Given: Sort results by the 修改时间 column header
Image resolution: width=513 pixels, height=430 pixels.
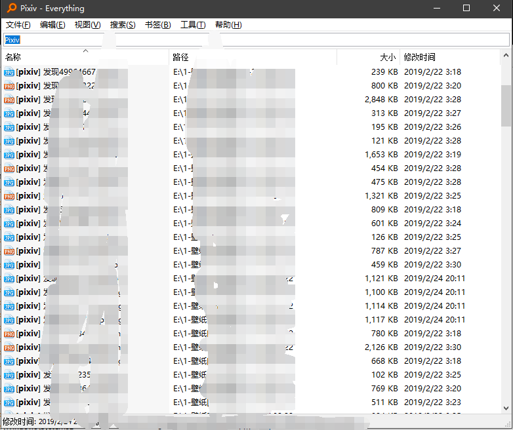Looking at the screenshot, I should click(x=450, y=57).
